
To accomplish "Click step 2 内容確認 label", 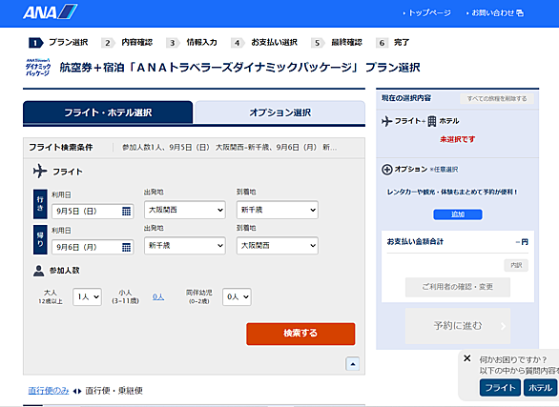I will tap(137, 42).
